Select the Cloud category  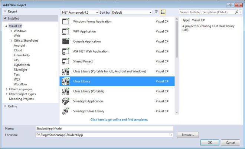18,50
